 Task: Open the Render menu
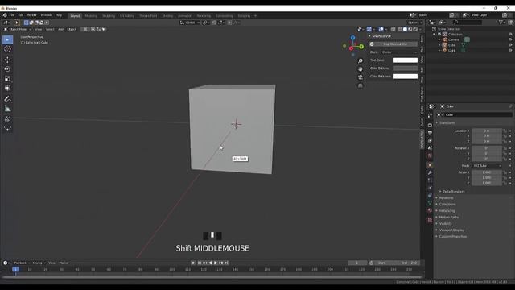[x=32, y=15]
